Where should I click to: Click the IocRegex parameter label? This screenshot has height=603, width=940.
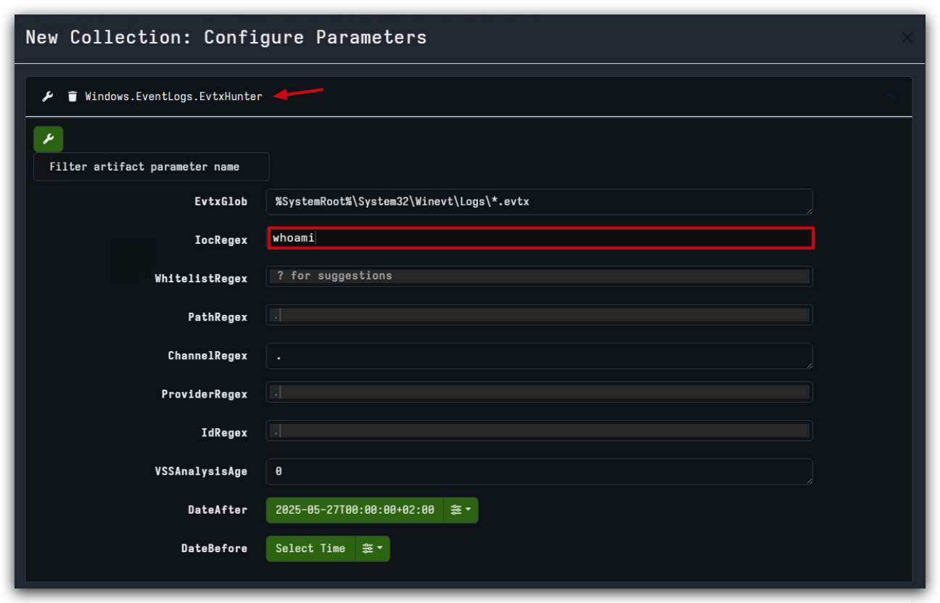pyautogui.click(x=221, y=240)
